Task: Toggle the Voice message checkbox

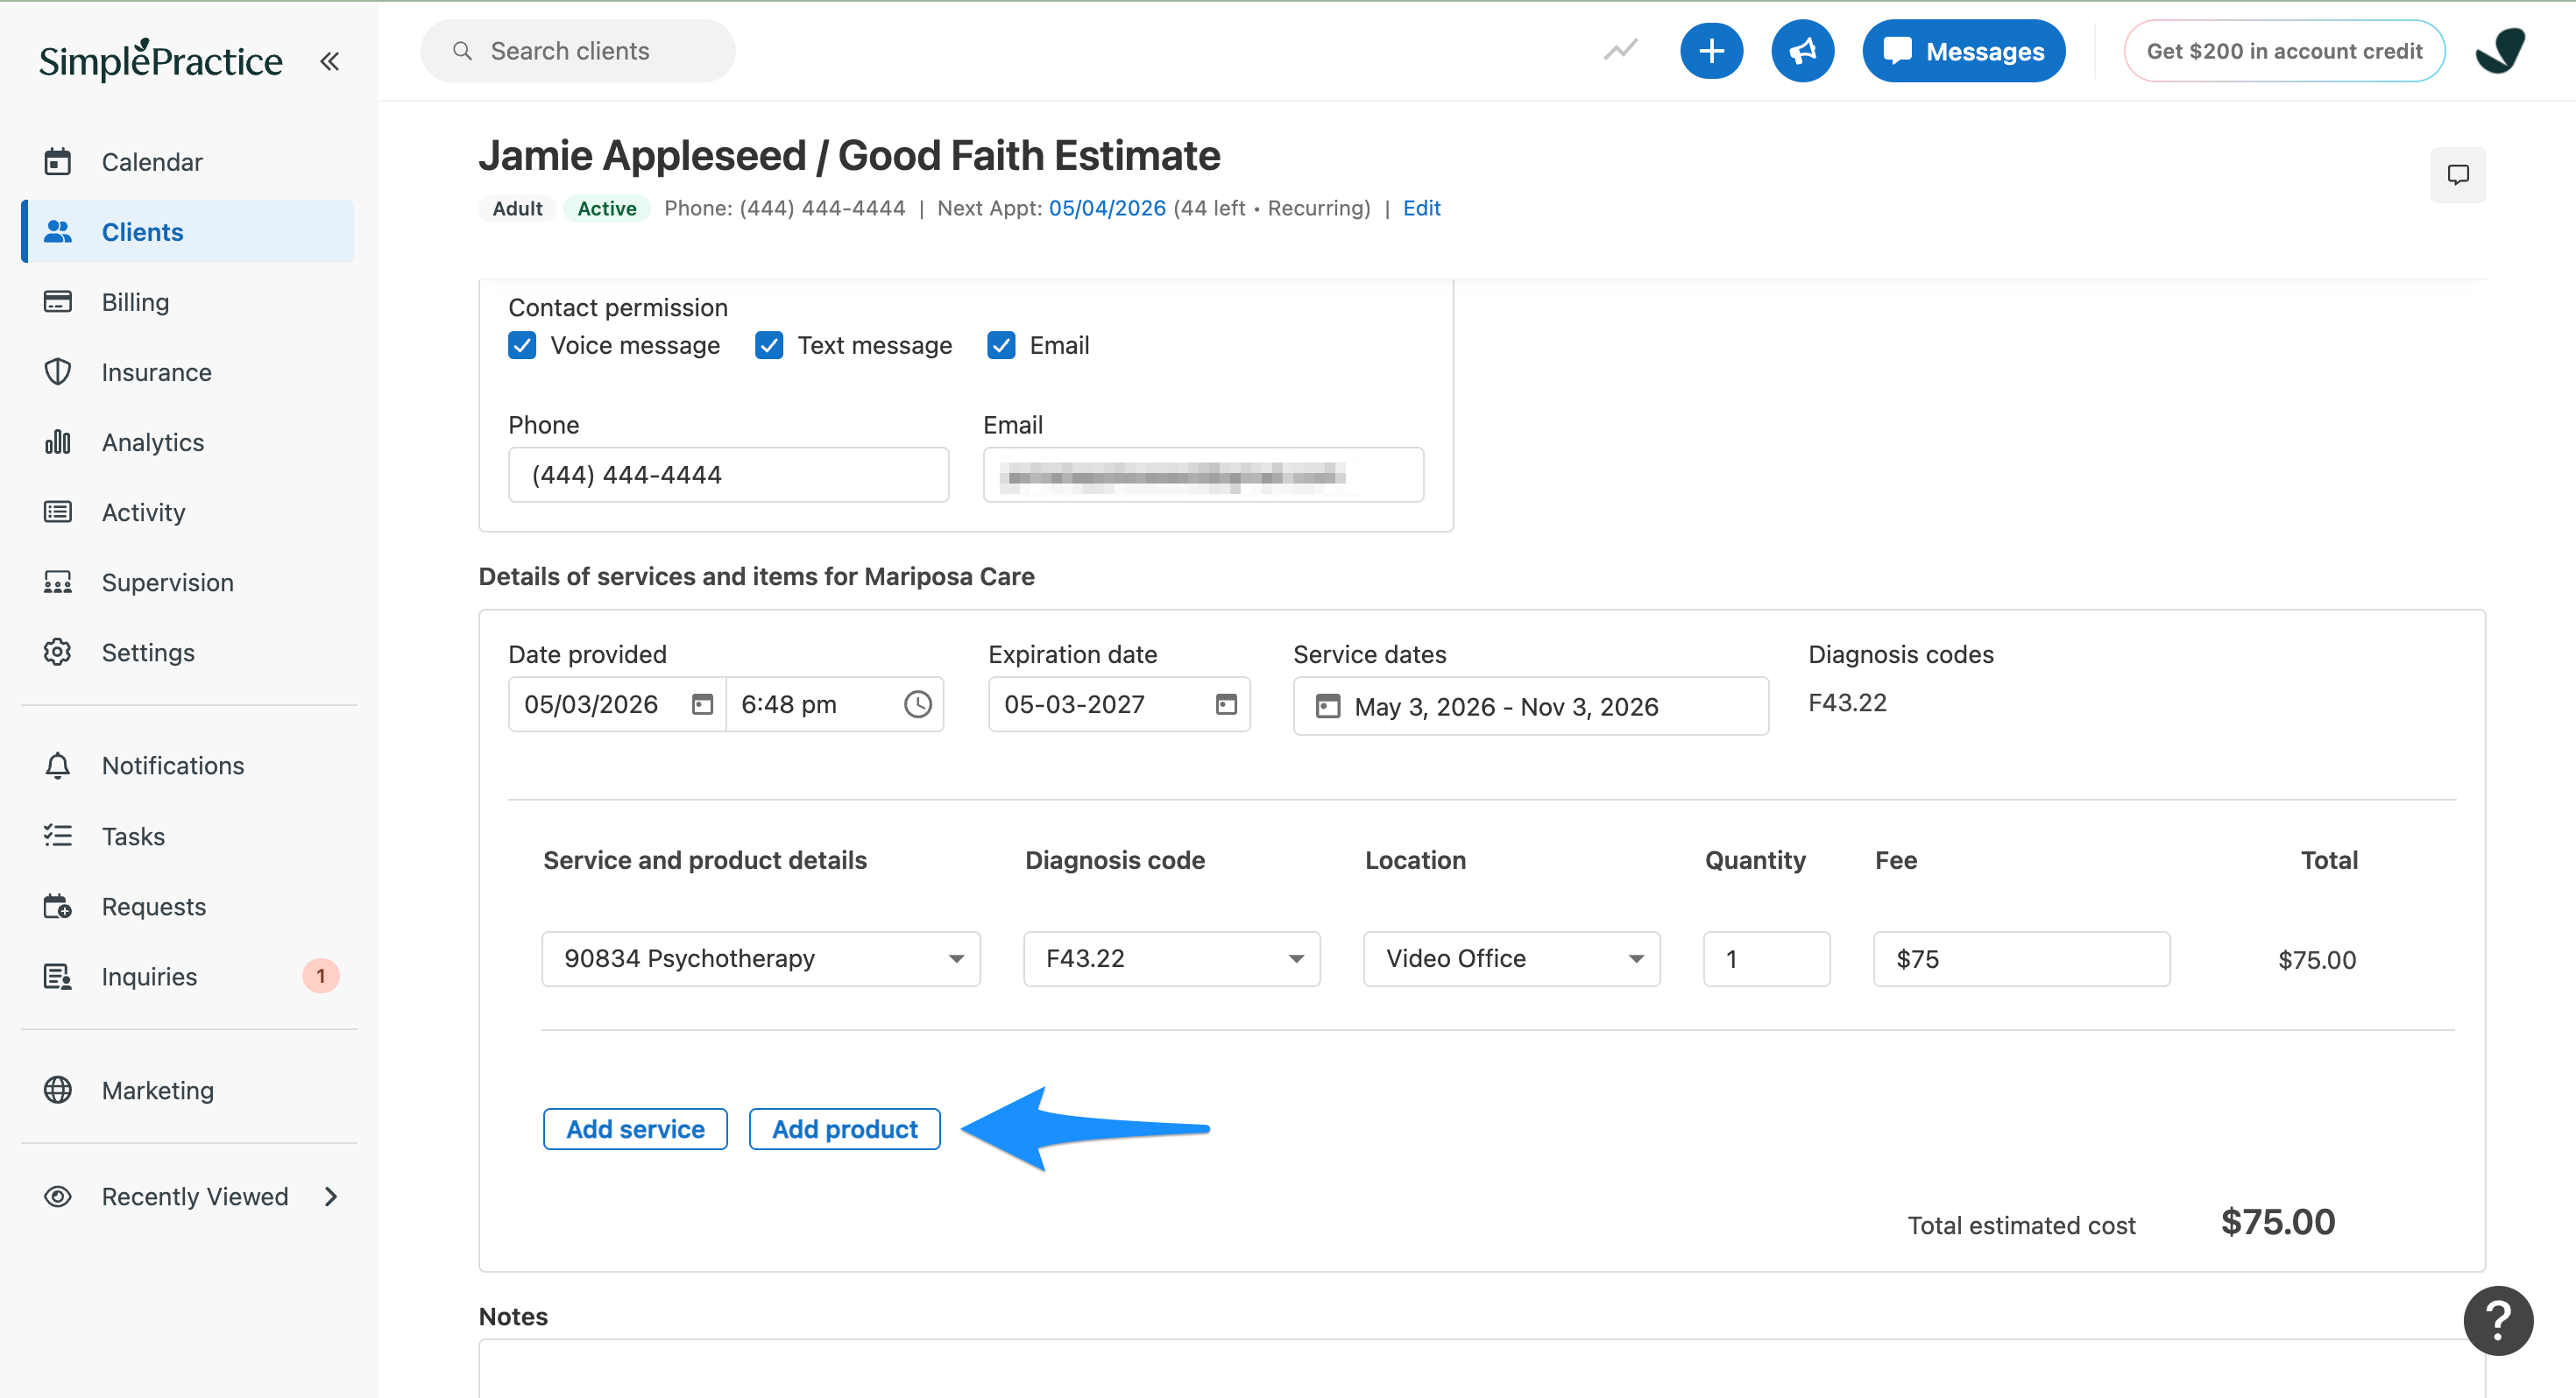Action: [522, 345]
